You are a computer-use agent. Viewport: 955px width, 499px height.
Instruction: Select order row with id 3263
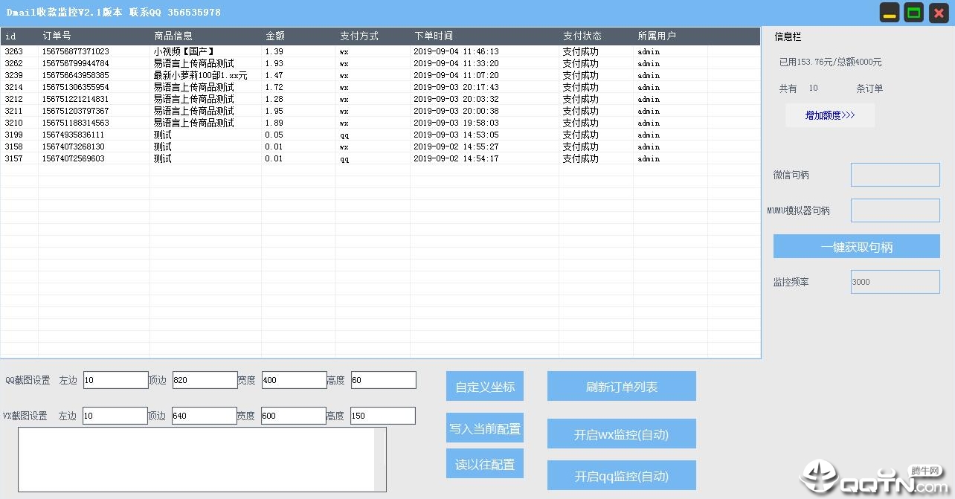coord(380,51)
